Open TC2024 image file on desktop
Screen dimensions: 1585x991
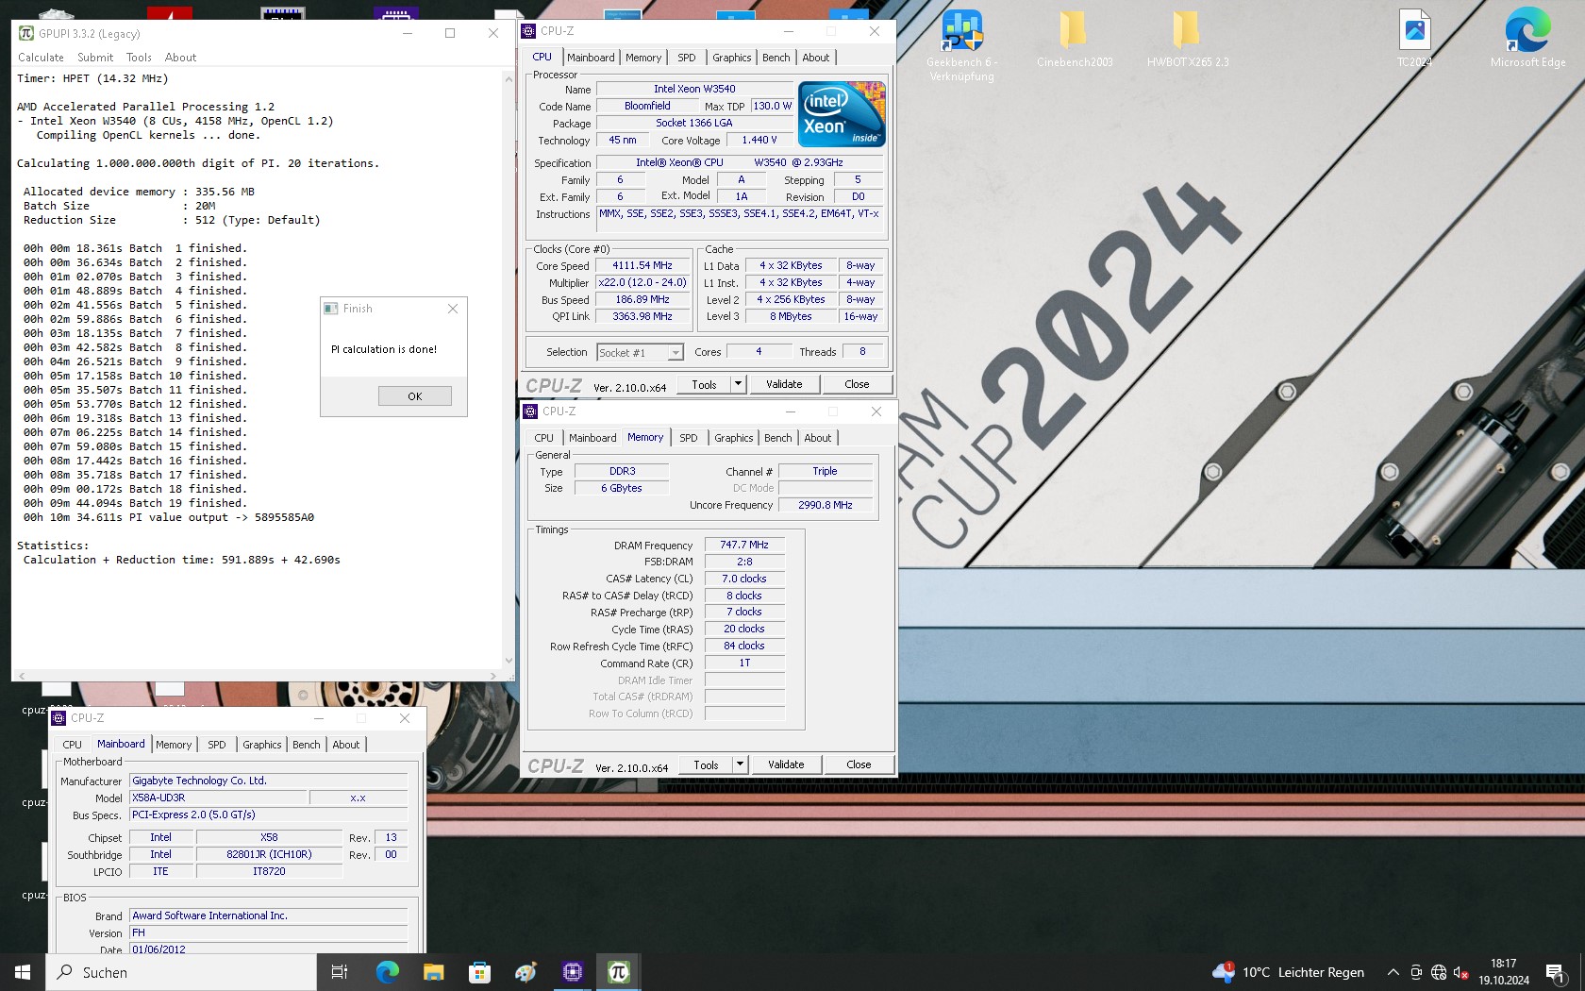(1414, 40)
